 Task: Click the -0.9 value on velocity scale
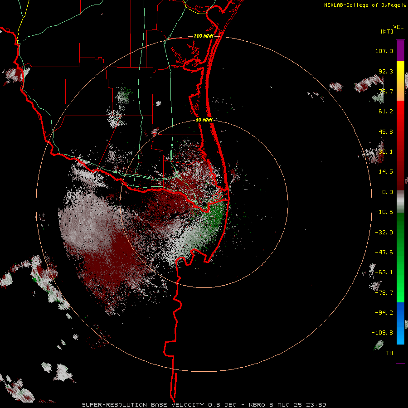click(386, 192)
